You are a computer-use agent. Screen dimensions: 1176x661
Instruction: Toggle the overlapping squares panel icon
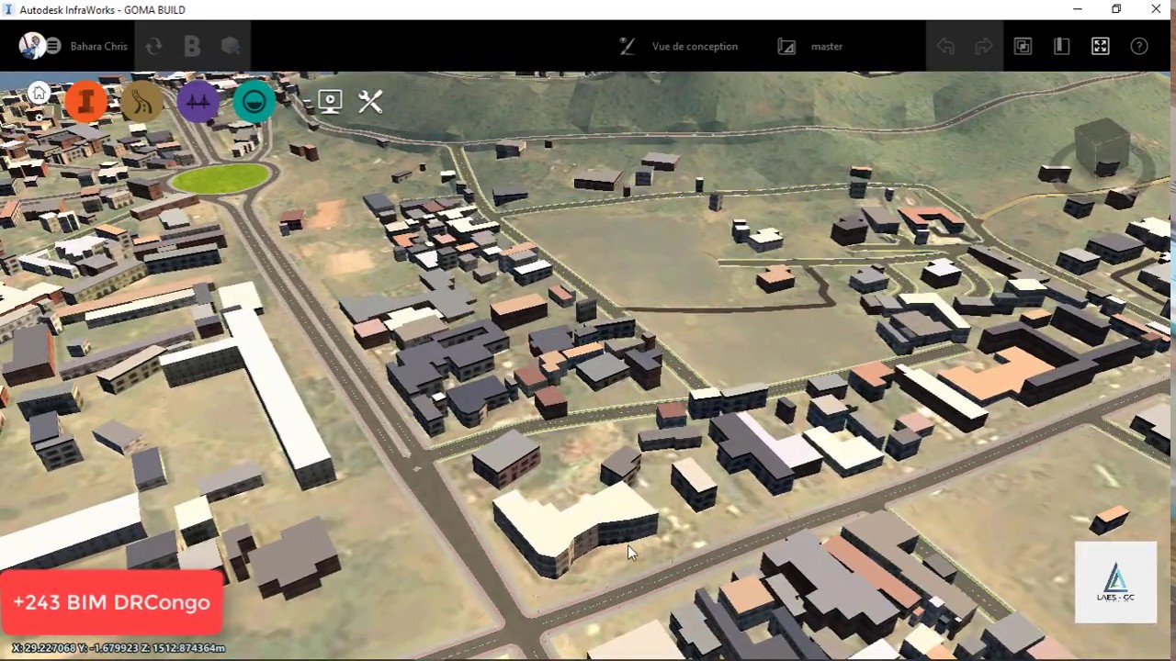[x=1023, y=46]
